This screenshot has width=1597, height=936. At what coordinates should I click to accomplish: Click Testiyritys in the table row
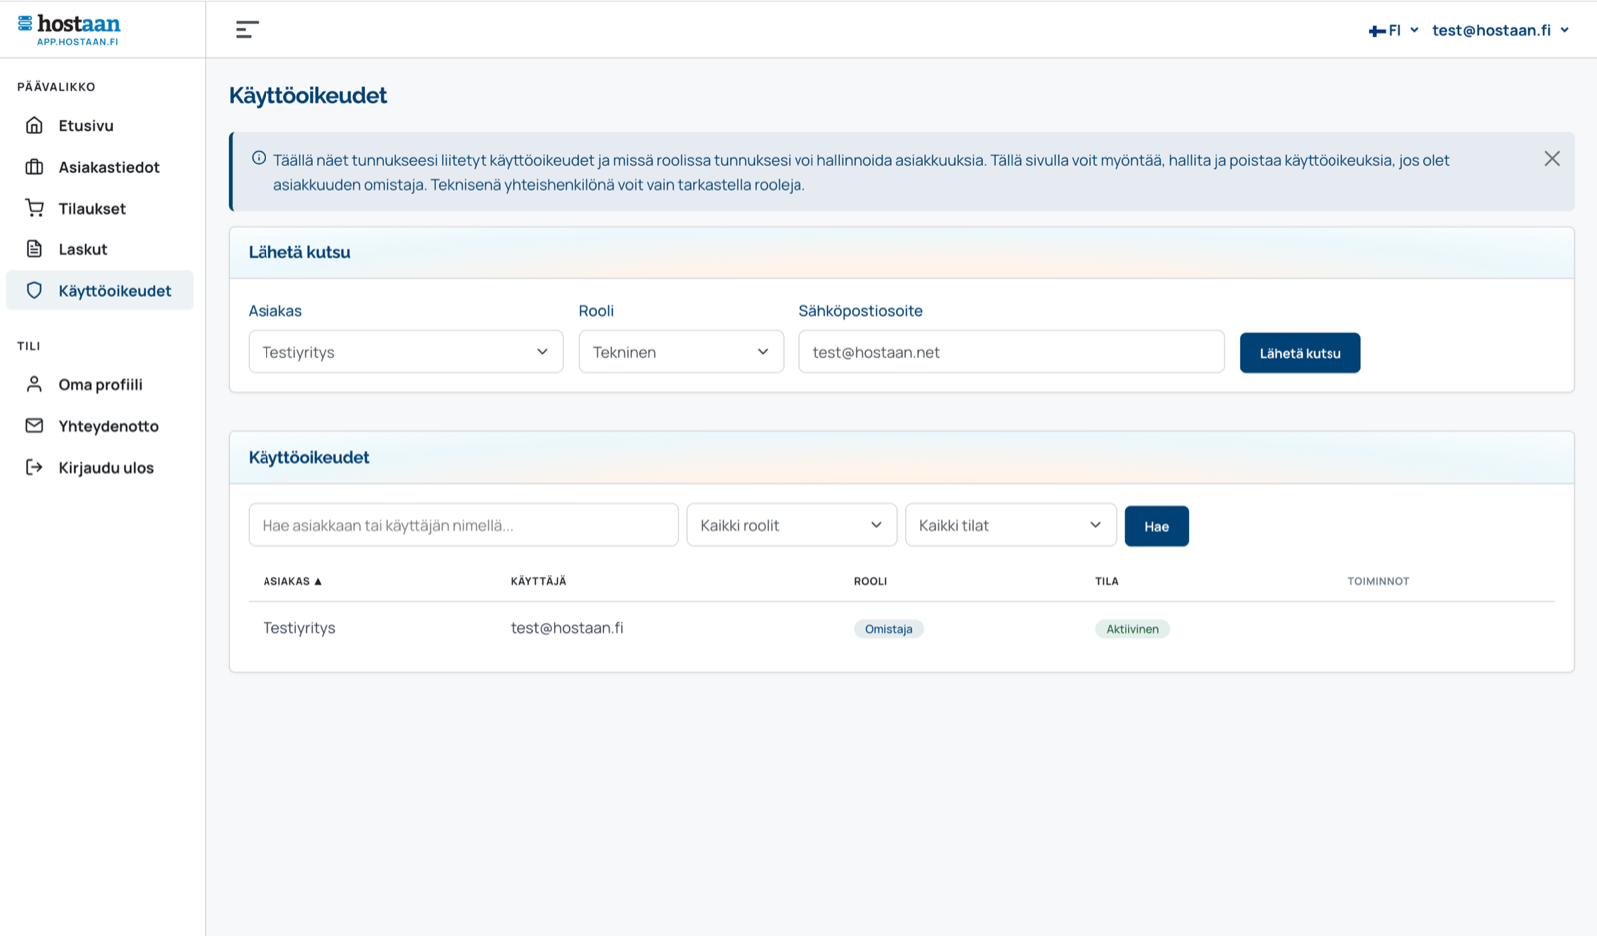tap(299, 628)
